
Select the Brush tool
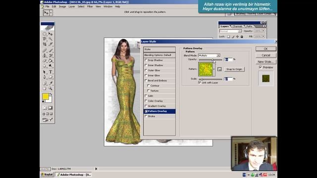pyautogui.click(x=51, y=50)
